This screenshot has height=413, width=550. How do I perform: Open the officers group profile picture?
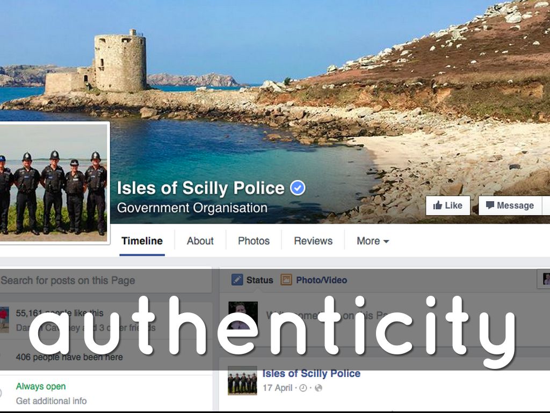[x=54, y=183]
